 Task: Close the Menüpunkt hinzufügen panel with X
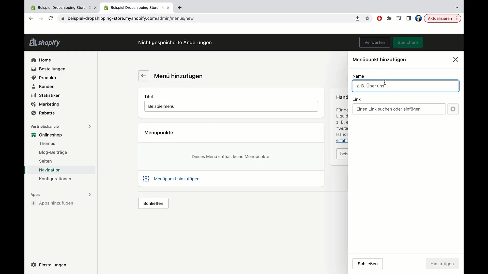click(x=455, y=59)
